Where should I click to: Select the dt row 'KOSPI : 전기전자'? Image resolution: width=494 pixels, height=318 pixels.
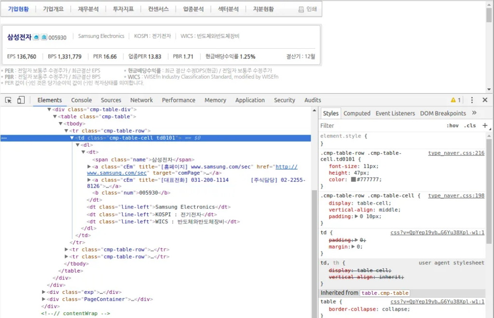tap(152, 214)
